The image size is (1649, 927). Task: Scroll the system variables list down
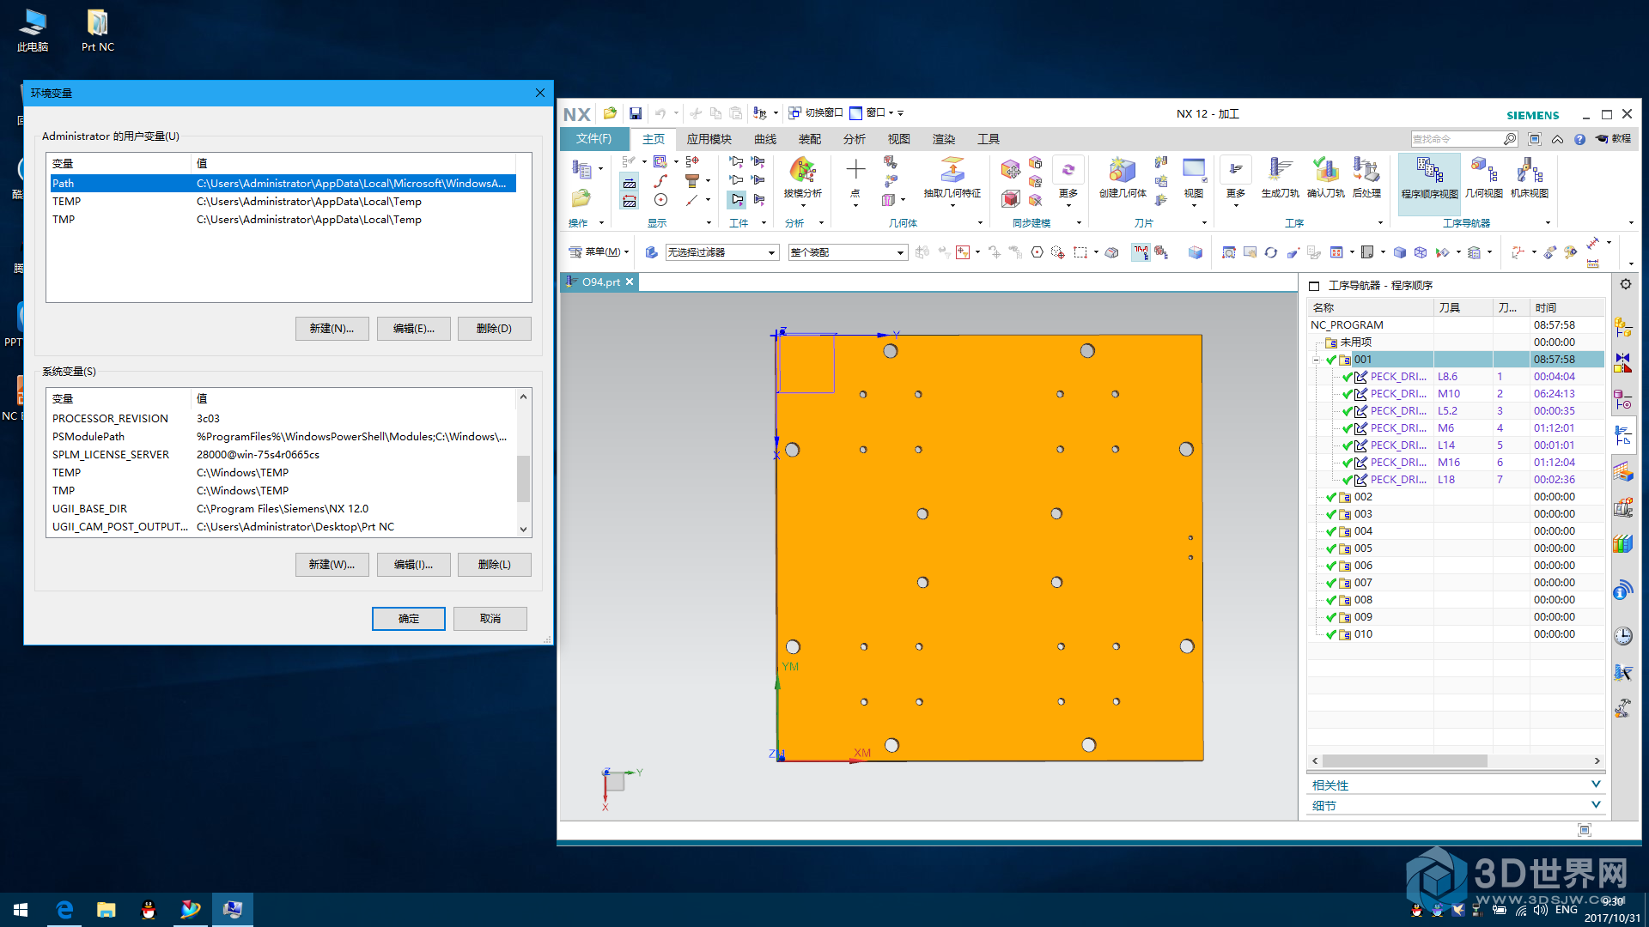pos(523,532)
